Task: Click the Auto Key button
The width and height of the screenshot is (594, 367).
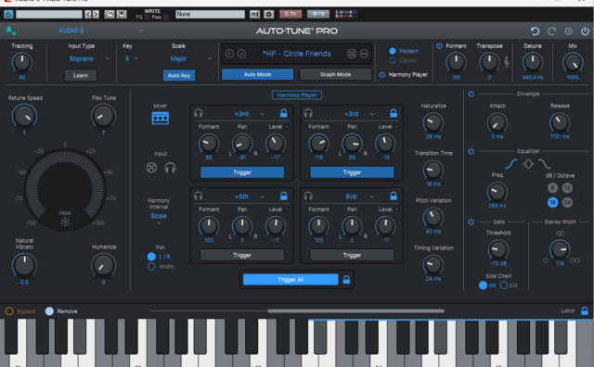Action: point(179,75)
